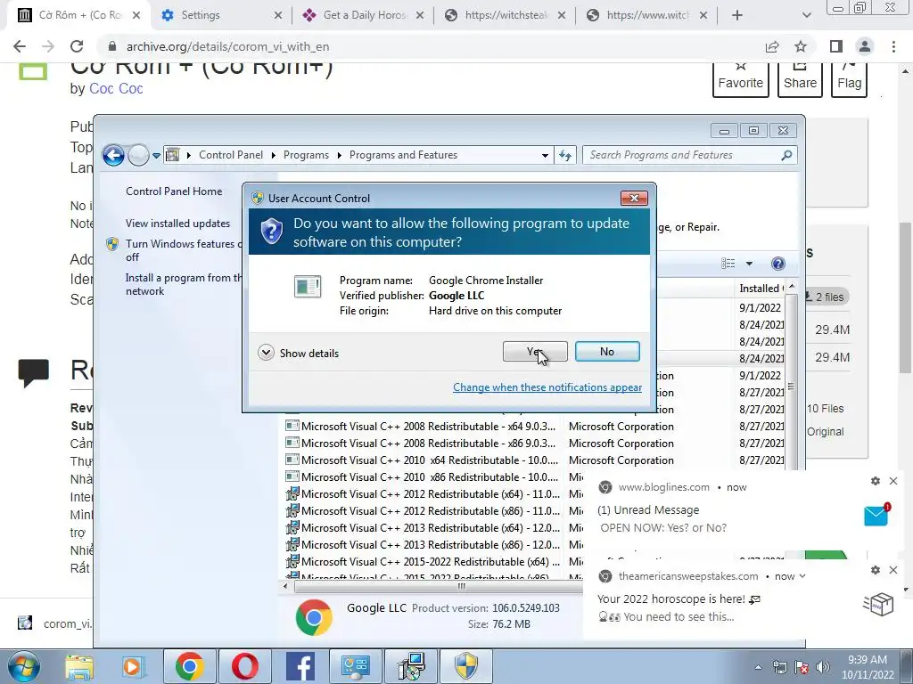913x684 pixels.
Task: Switch to Cờ Rôm+ archive.org tab
Action: 78,15
